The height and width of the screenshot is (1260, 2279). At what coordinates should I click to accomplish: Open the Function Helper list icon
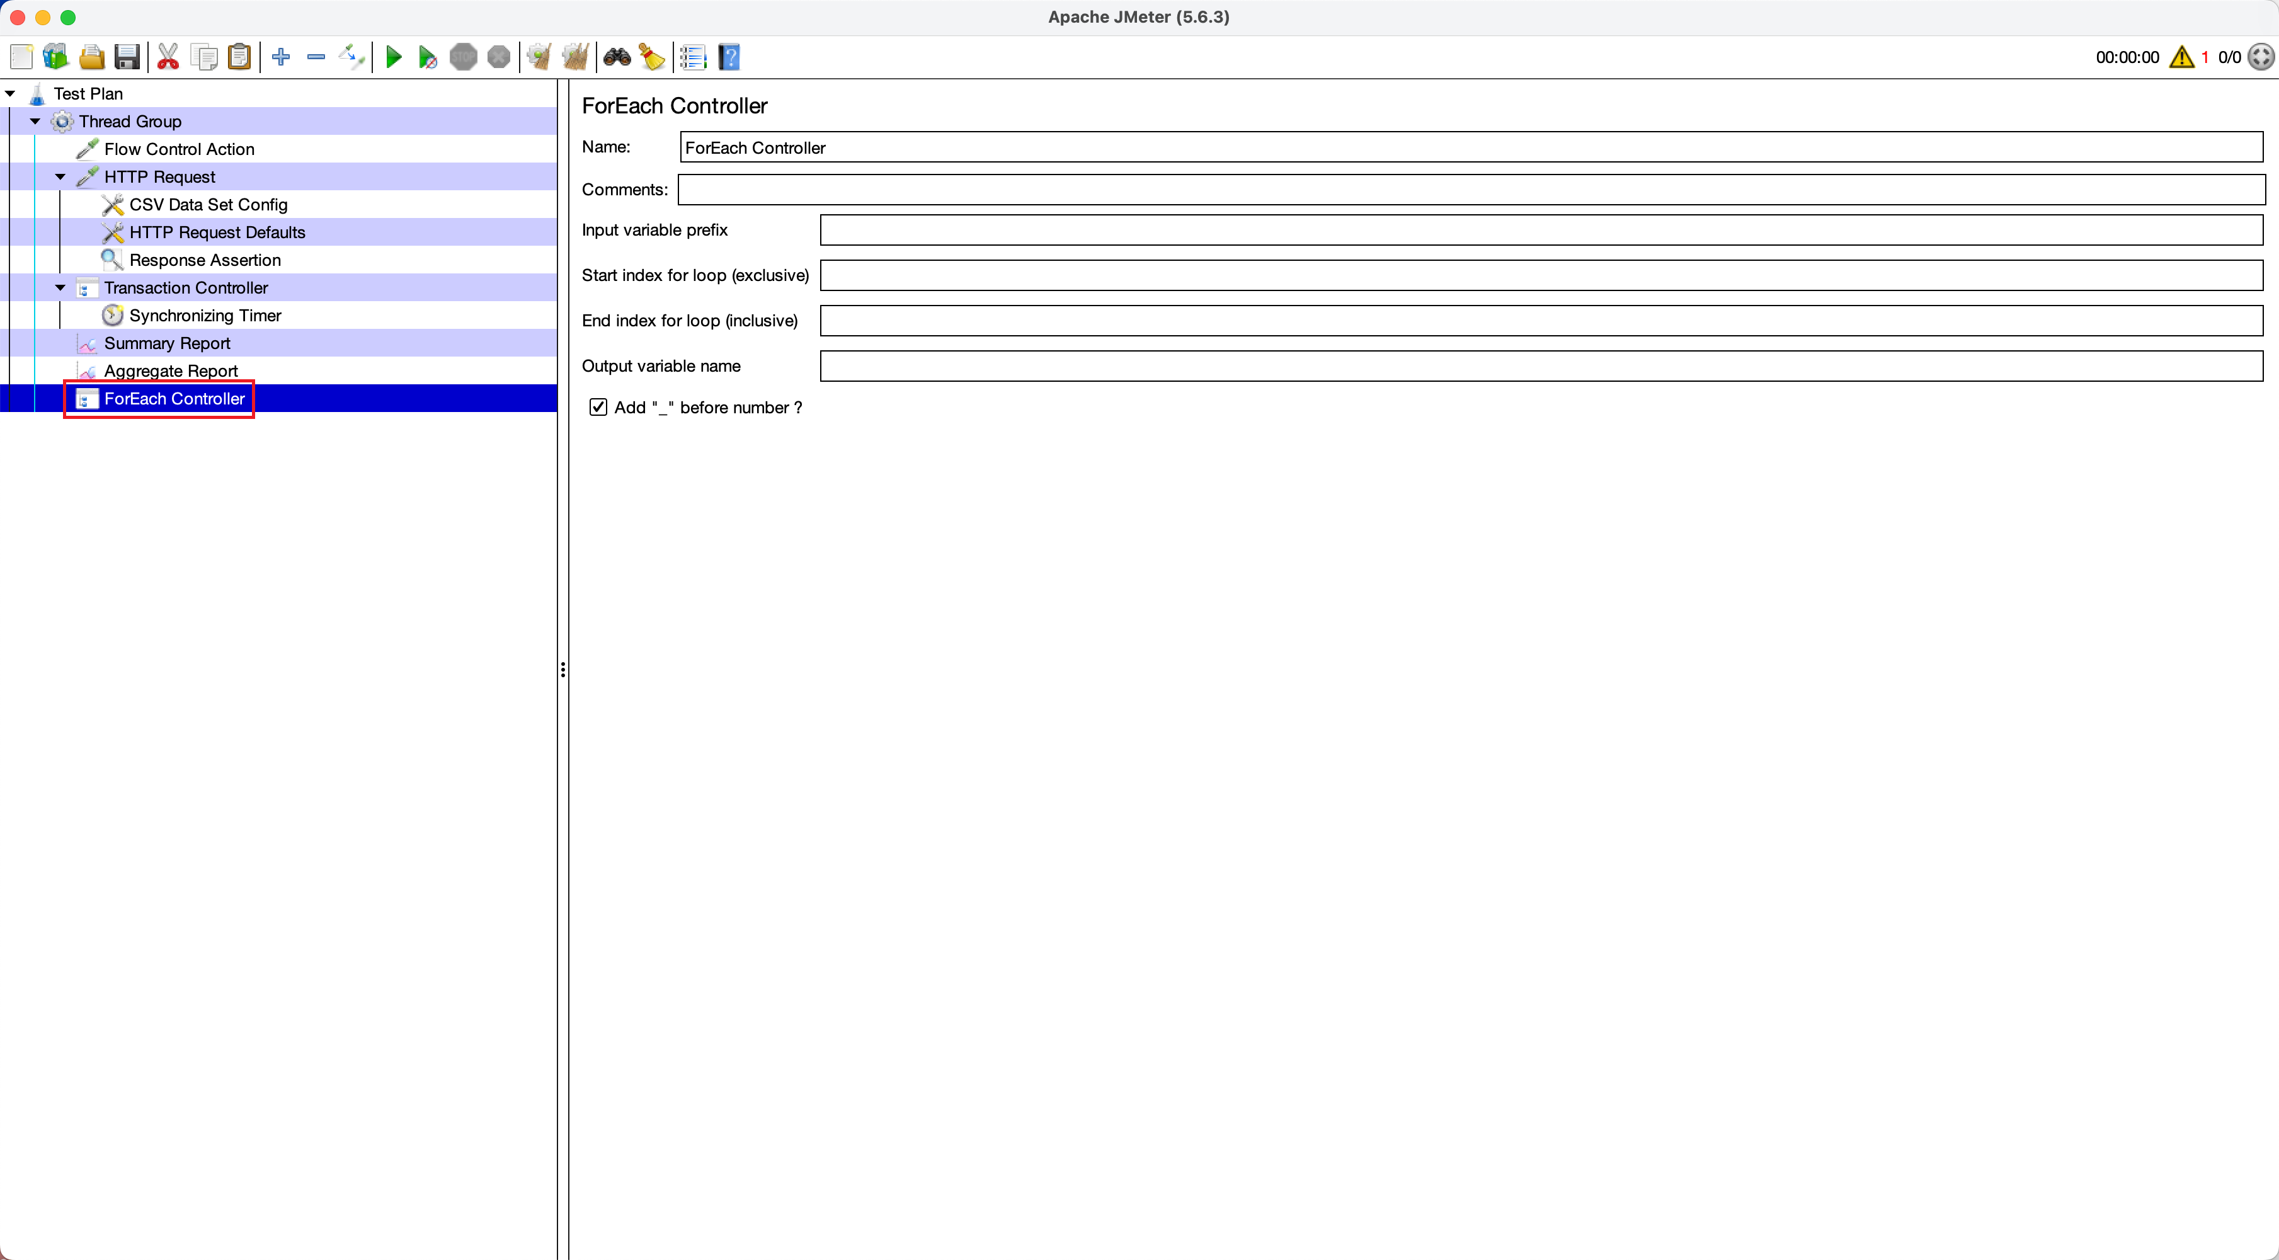coord(694,57)
